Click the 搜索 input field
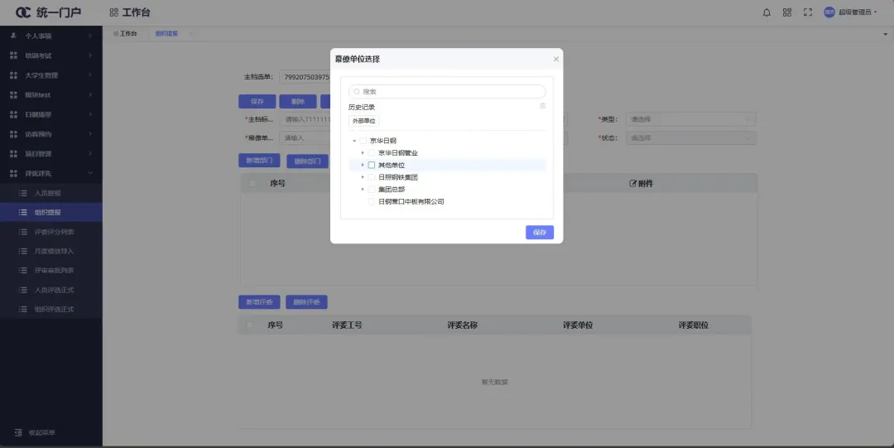 click(x=451, y=92)
